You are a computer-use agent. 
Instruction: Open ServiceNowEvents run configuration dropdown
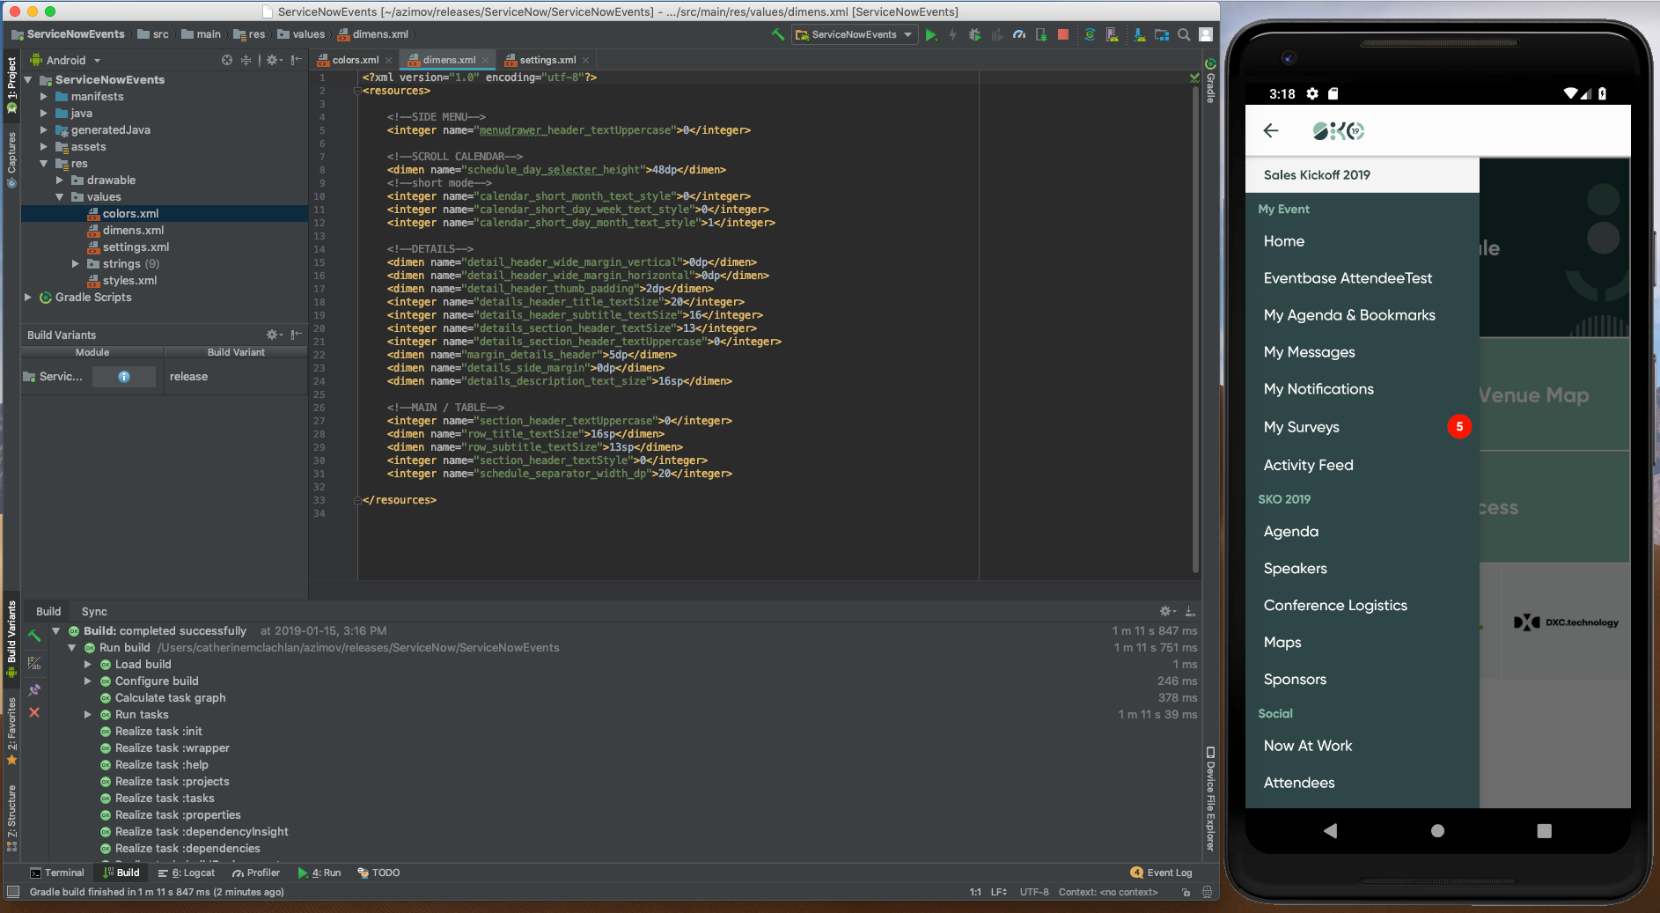pyautogui.click(x=854, y=34)
